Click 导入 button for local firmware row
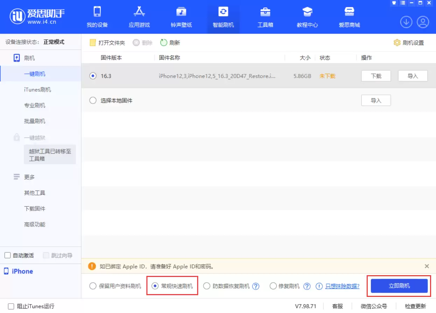436x313 pixels. (x=376, y=100)
